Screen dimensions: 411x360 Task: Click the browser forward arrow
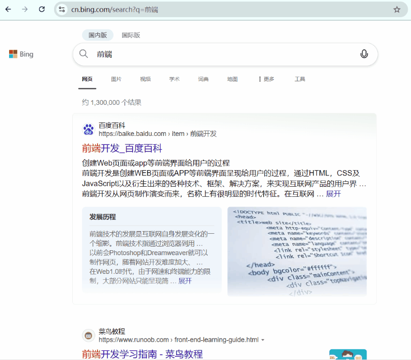pos(25,10)
